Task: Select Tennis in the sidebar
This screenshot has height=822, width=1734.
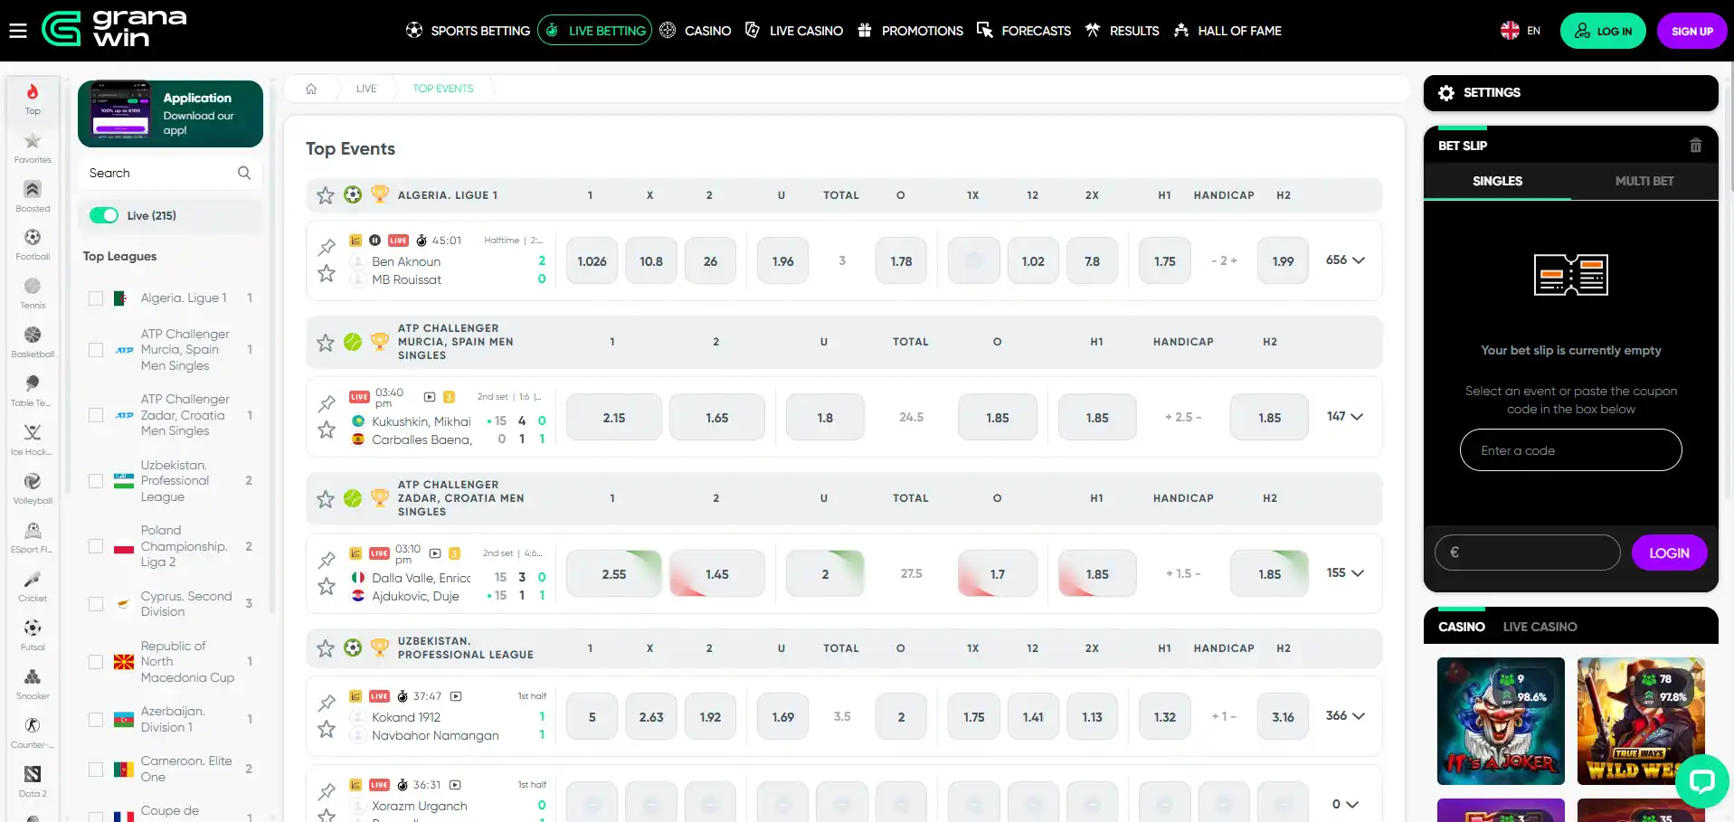Action: point(33,294)
